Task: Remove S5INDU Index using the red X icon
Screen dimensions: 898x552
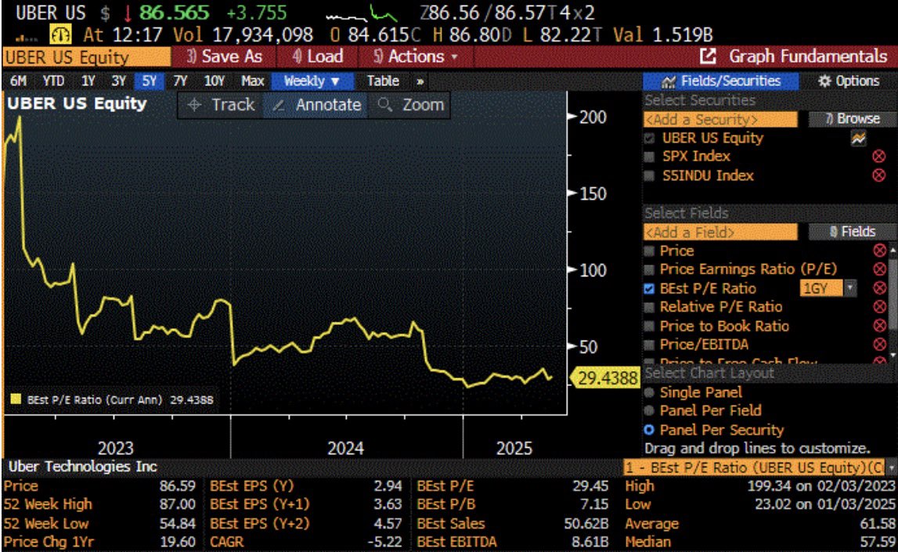Action: point(878,175)
